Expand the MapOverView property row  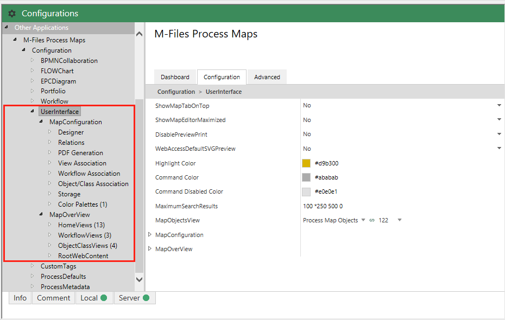pyautogui.click(x=150, y=249)
